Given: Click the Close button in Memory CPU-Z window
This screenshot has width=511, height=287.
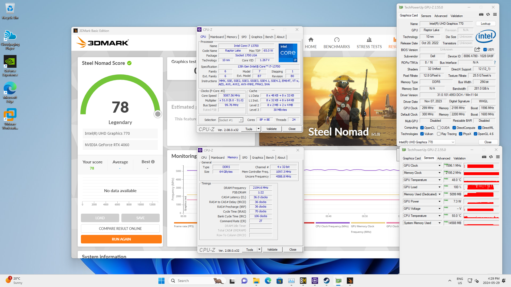Looking at the screenshot, I should coord(293,250).
